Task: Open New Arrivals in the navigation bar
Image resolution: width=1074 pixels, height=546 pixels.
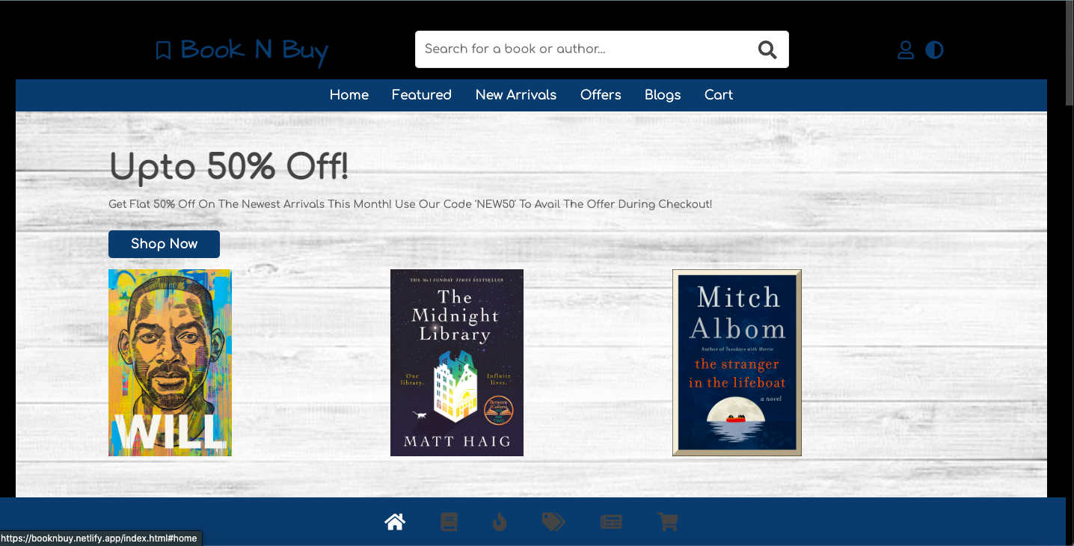Action: click(516, 95)
